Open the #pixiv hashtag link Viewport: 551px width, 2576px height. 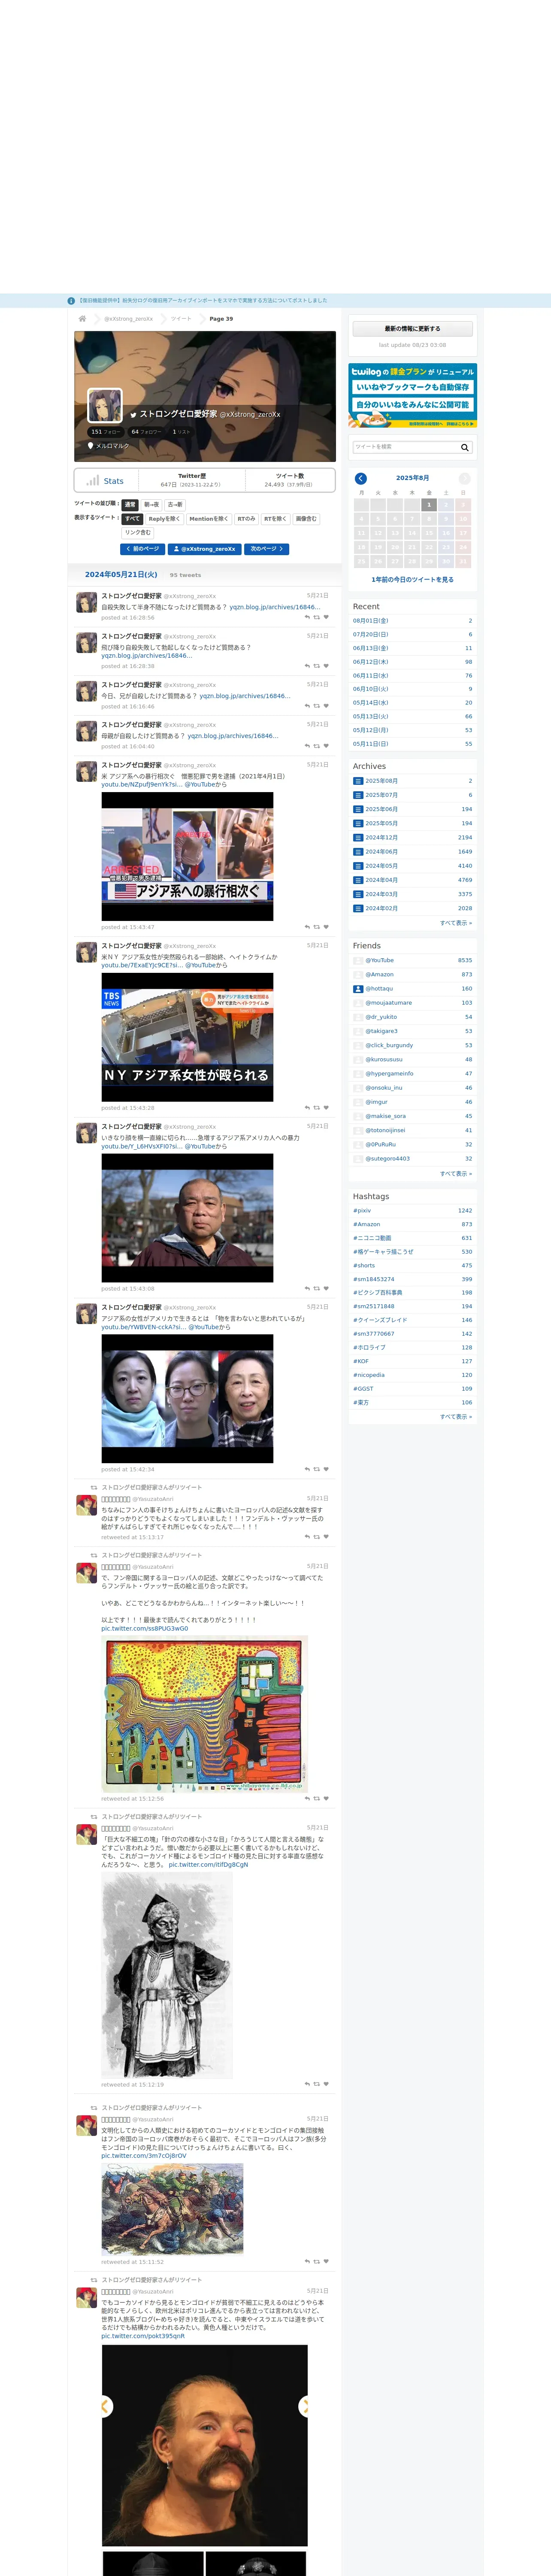[362, 1211]
